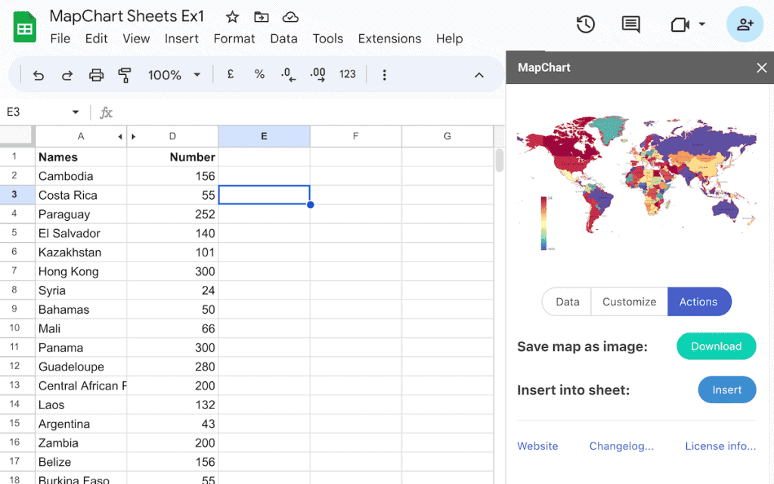Start a video meeting camera icon

pos(680,24)
